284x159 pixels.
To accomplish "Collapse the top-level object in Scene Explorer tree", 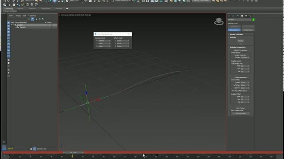I will pyautogui.click(x=12, y=25).
